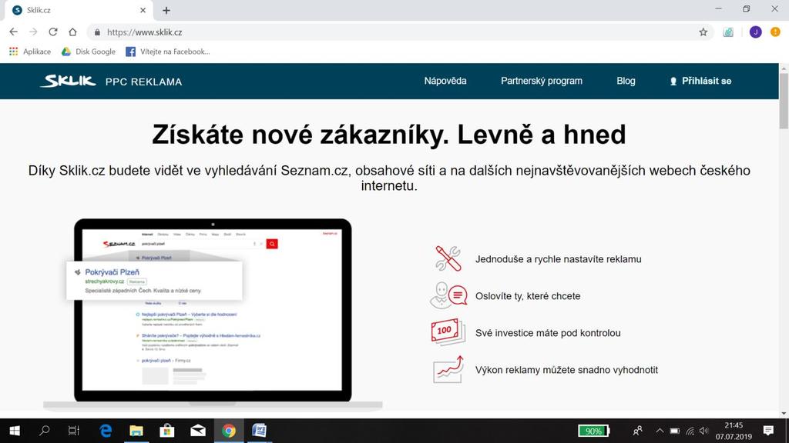Click the wrench and screwdriver icon

[x=448, y=258]
